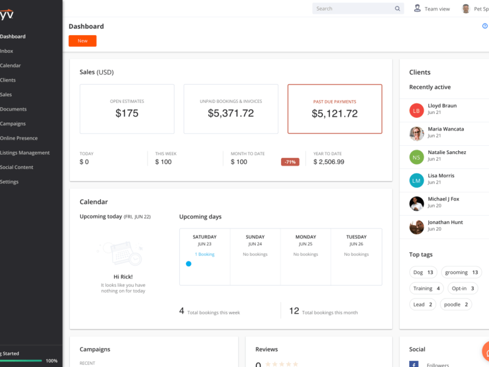The image size is (489, 367).
Task: Click Lisa Morris's LM avatar
Action: 416,181
